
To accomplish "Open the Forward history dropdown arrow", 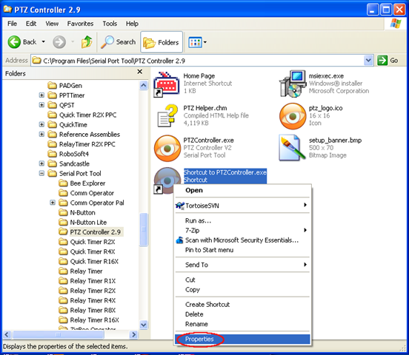I will point(73,41).
